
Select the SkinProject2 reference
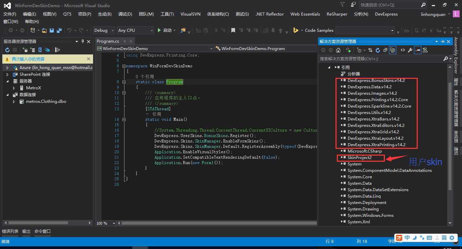click(360, 158)
